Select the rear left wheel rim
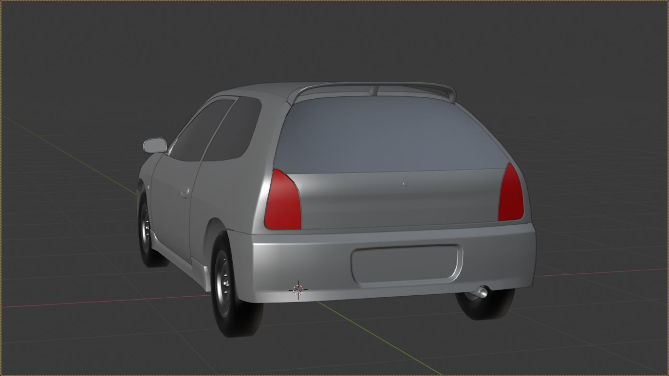The image size is (669, 376). [223, 285]
